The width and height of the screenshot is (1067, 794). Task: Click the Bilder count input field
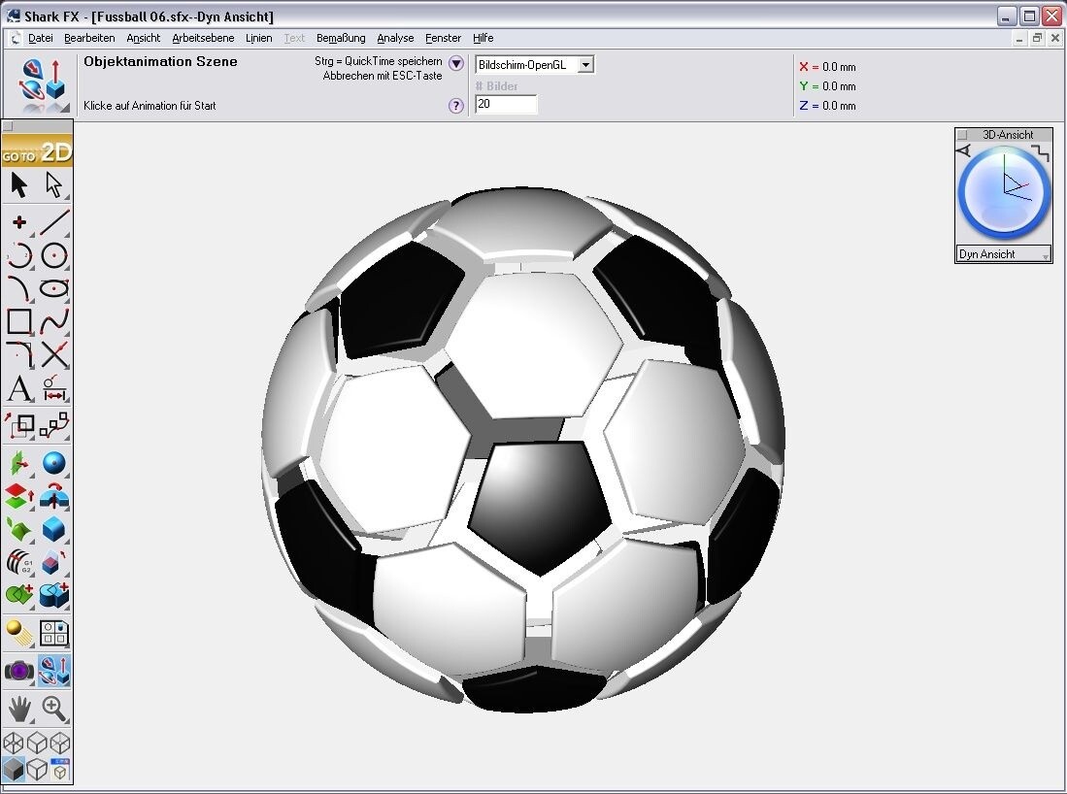click(506, 104)
